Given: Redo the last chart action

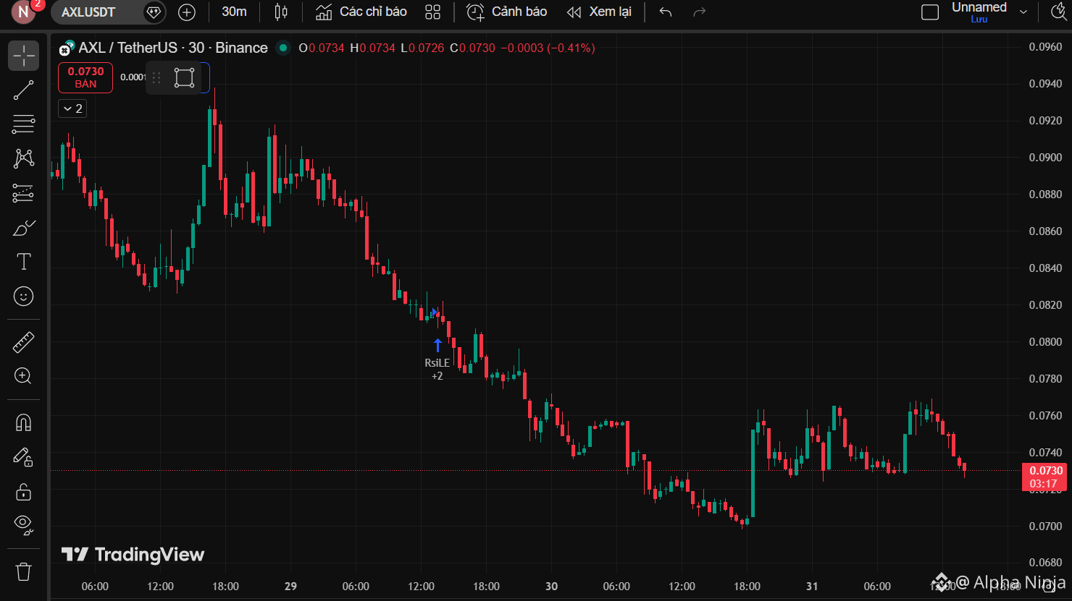Looking at the screenshot, I should tap(699, 12).
